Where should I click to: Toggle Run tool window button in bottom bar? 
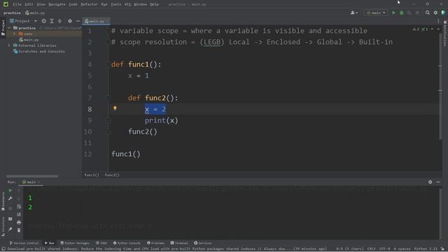[50, 243]
